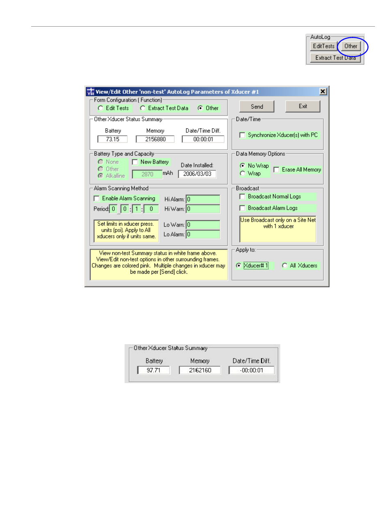This screenshot has height=506, width=391.
Task: Click the Date/Time Diff. value 00:00:01
Action: click(203, 139)
